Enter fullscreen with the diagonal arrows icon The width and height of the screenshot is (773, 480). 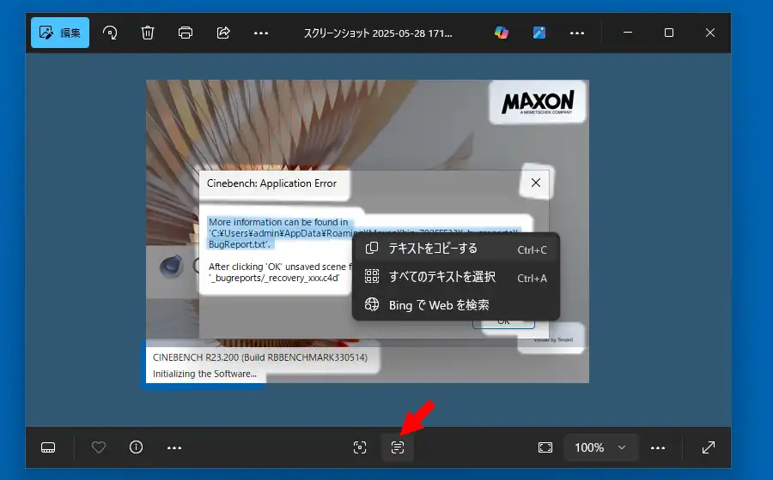click(x=709, y=447)
